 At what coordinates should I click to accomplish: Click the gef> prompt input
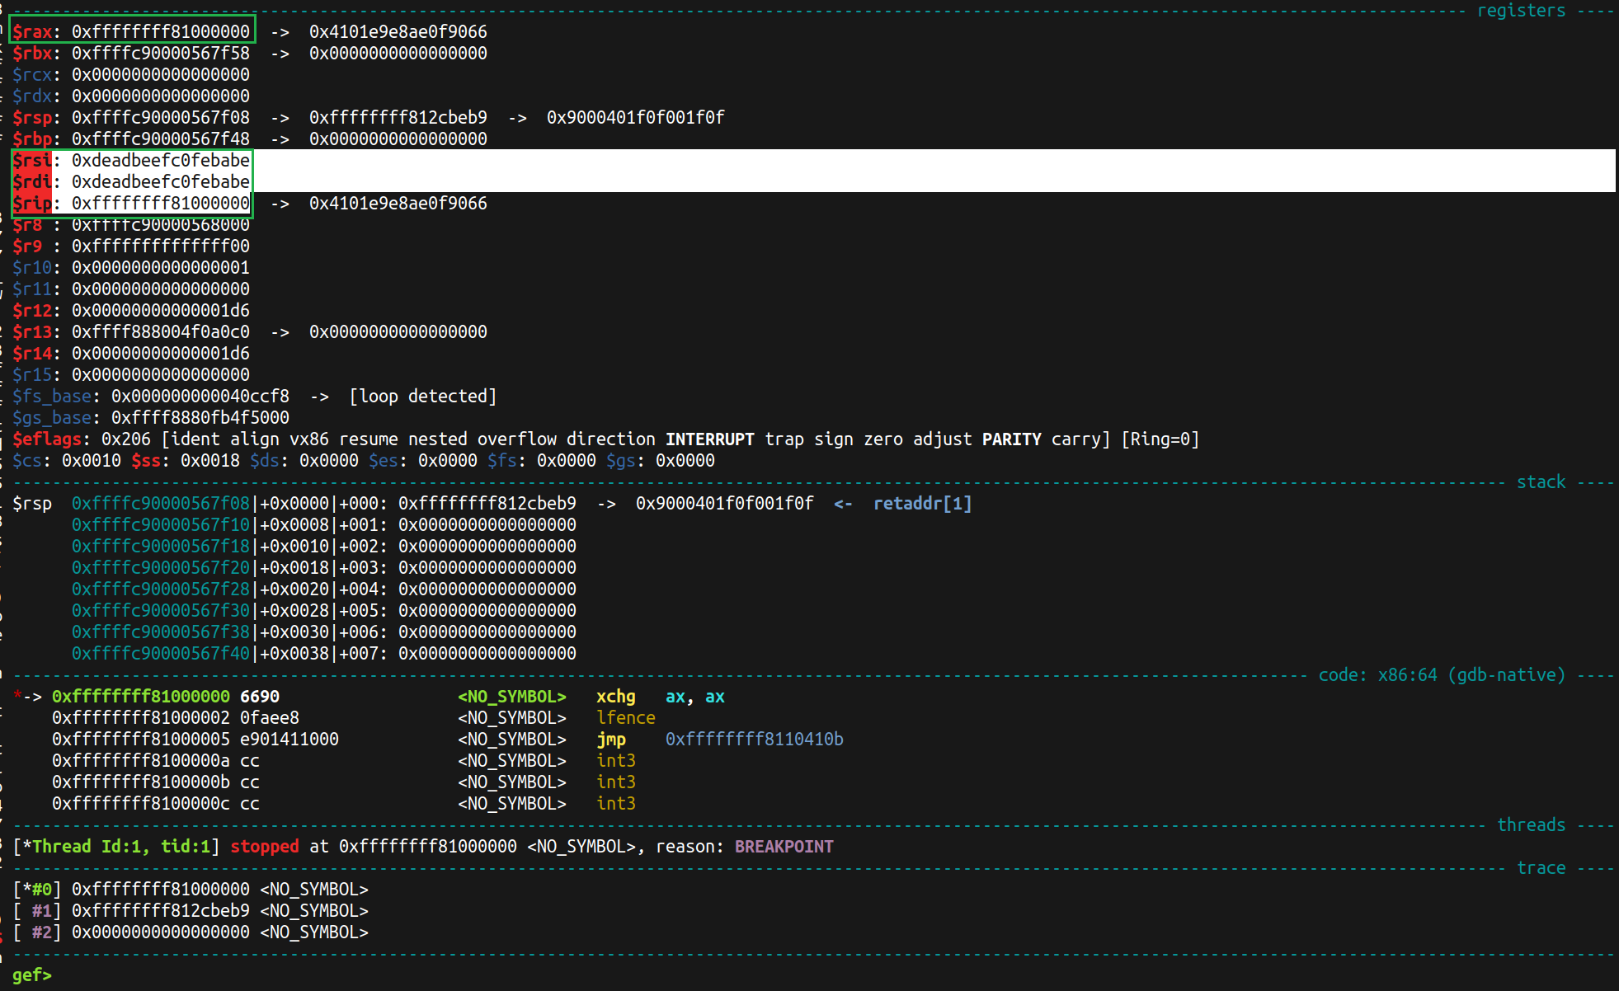[x=32, y=975]
